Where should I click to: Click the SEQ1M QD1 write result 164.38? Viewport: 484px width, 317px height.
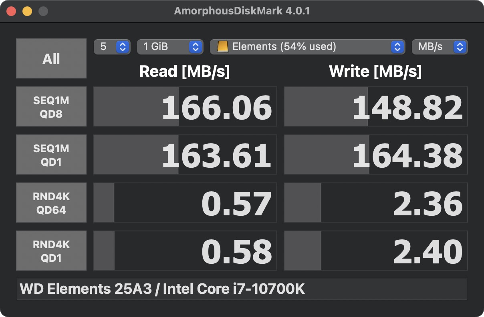[x=376, y=154]
